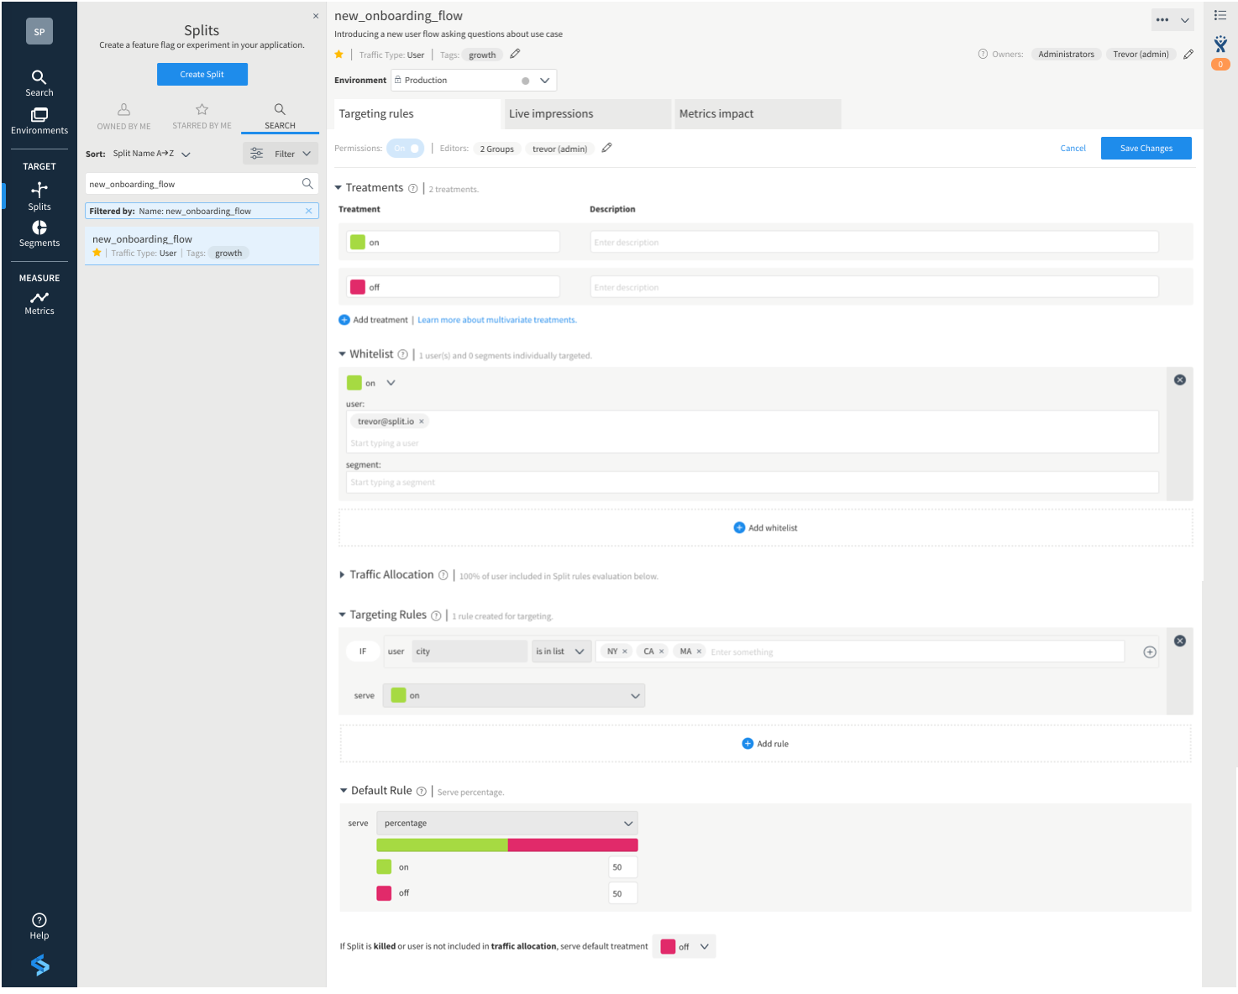Open Segments in the sidebar
The width and height of the screenshot is (1238, 994).
(x=39, y=234)
